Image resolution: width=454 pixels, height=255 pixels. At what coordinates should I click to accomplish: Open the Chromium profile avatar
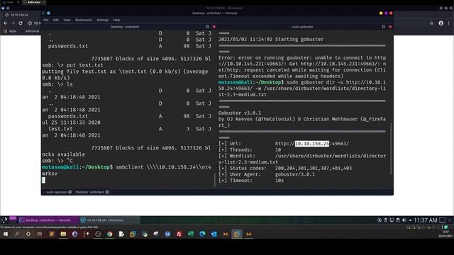(x=441, y=23)
